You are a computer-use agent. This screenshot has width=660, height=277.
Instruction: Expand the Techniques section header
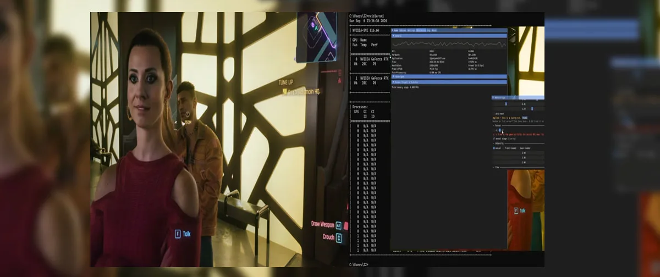coord(449,76)
